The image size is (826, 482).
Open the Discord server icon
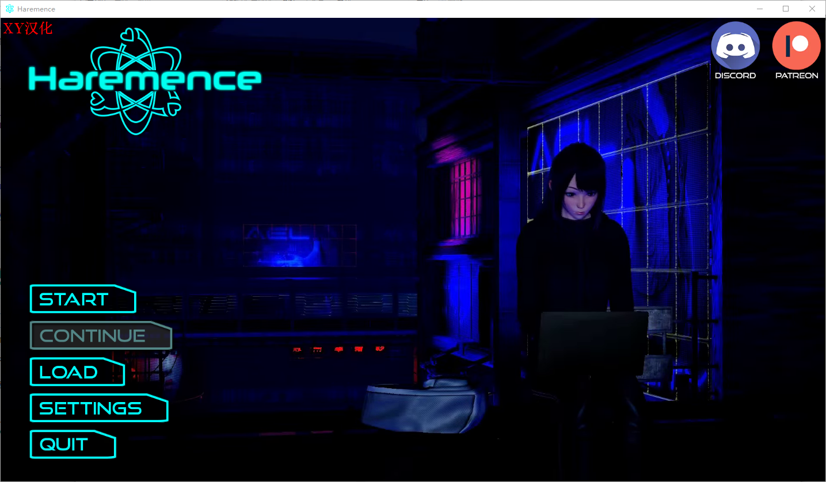pyautogui.click(x=735, y=45)
